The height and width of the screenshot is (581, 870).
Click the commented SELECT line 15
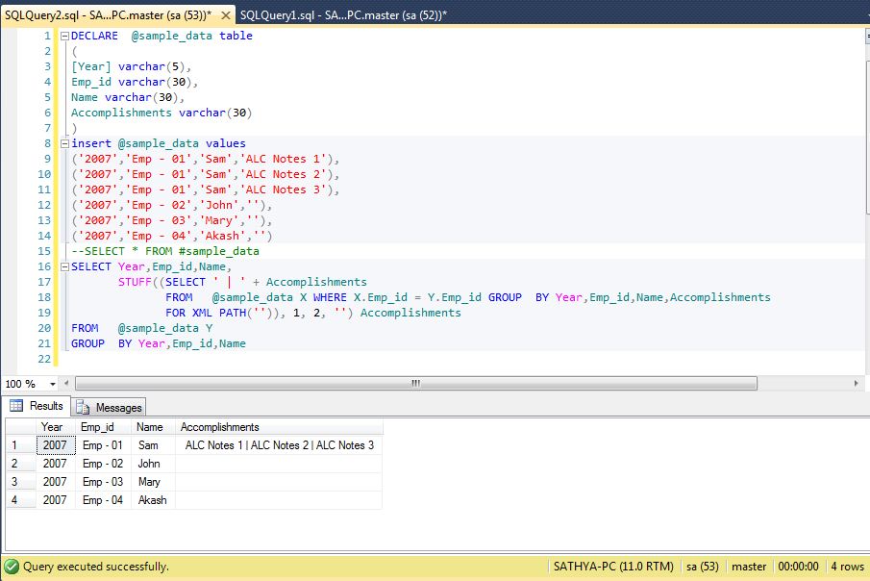point(165,251)
